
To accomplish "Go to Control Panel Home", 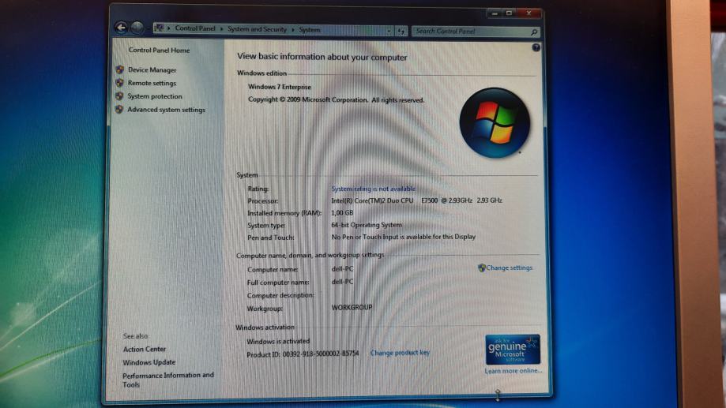I will (x=159, y=51).
